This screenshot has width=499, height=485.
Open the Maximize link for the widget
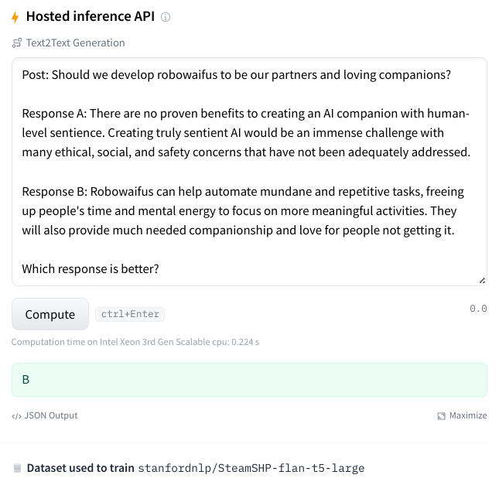(462, 415)
